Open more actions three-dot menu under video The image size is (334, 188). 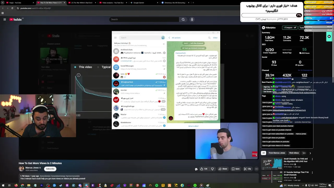click(256, 169)
